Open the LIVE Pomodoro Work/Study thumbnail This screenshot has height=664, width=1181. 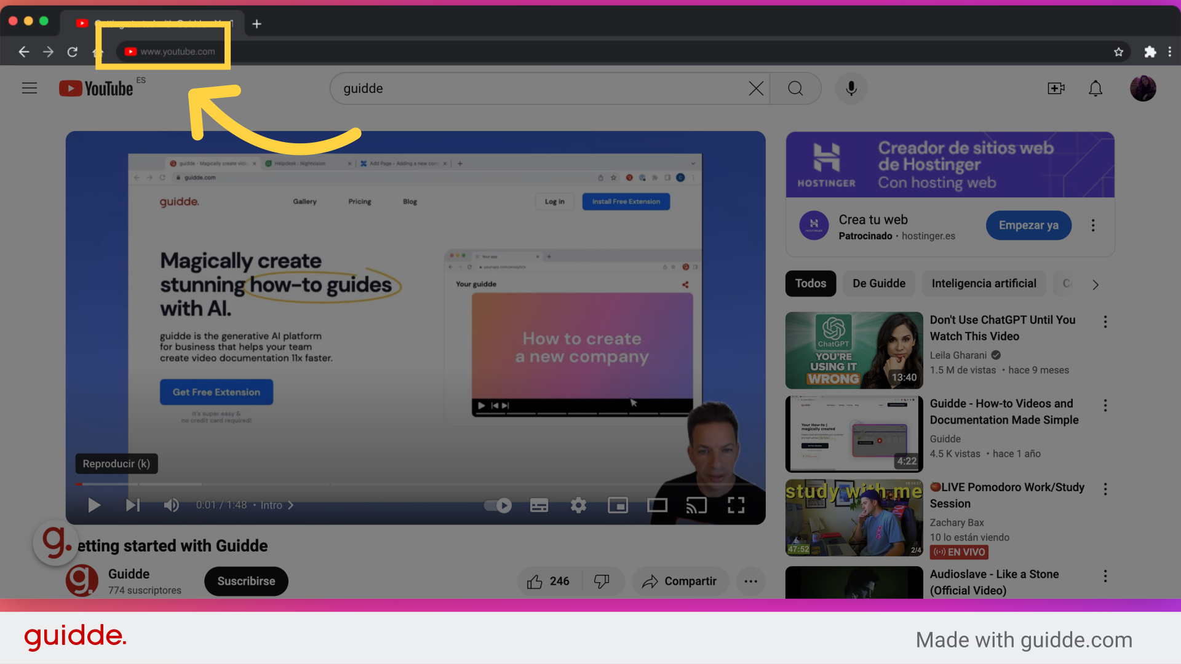[854, 518]
